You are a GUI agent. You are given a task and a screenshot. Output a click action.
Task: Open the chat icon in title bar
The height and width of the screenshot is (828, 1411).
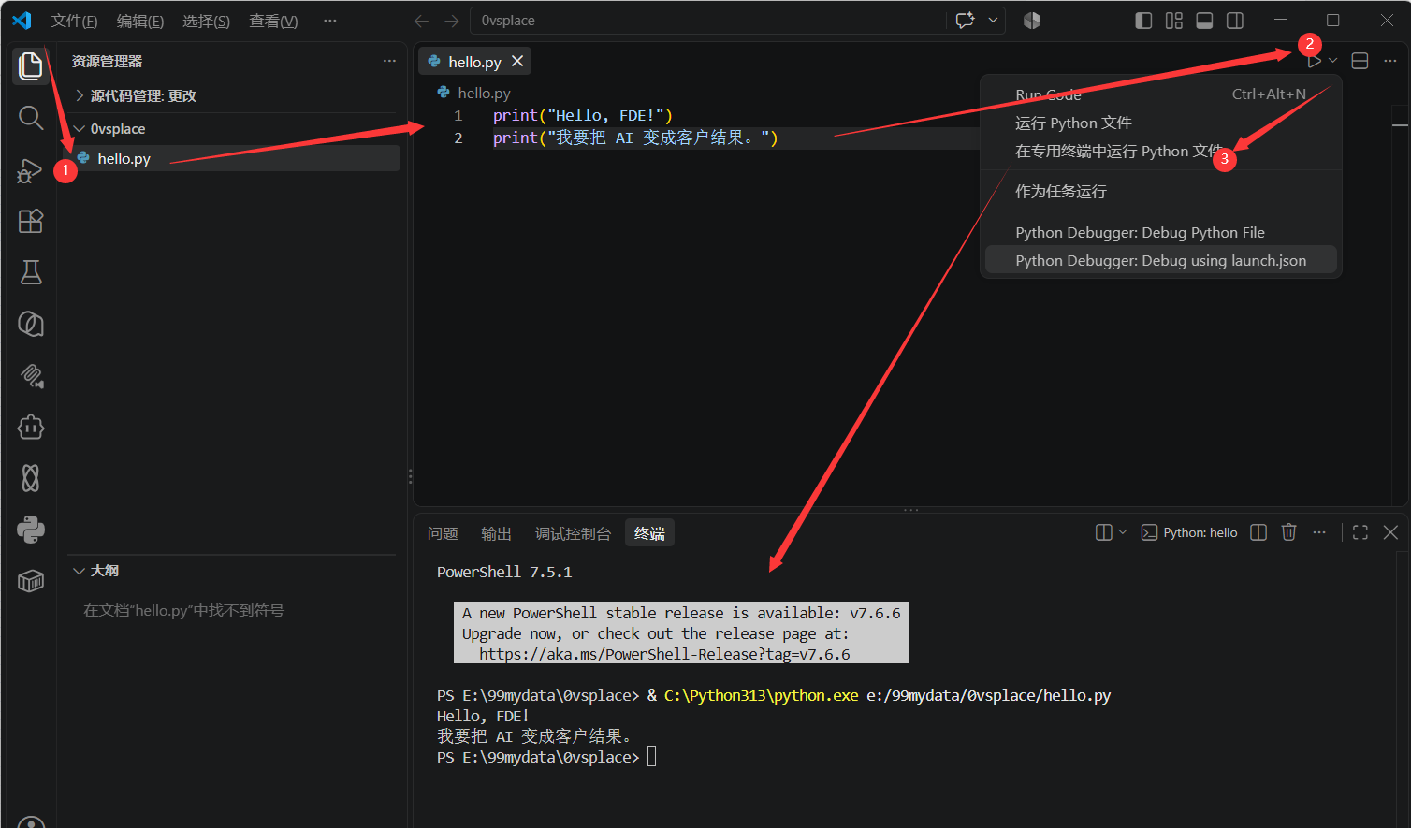pos(966,21)
